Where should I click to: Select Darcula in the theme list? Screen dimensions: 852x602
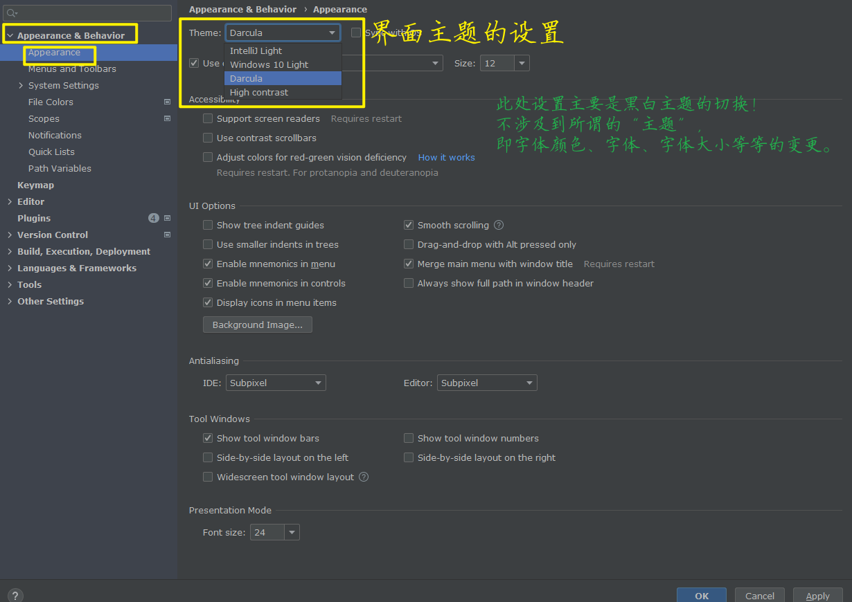pos(283,78)
